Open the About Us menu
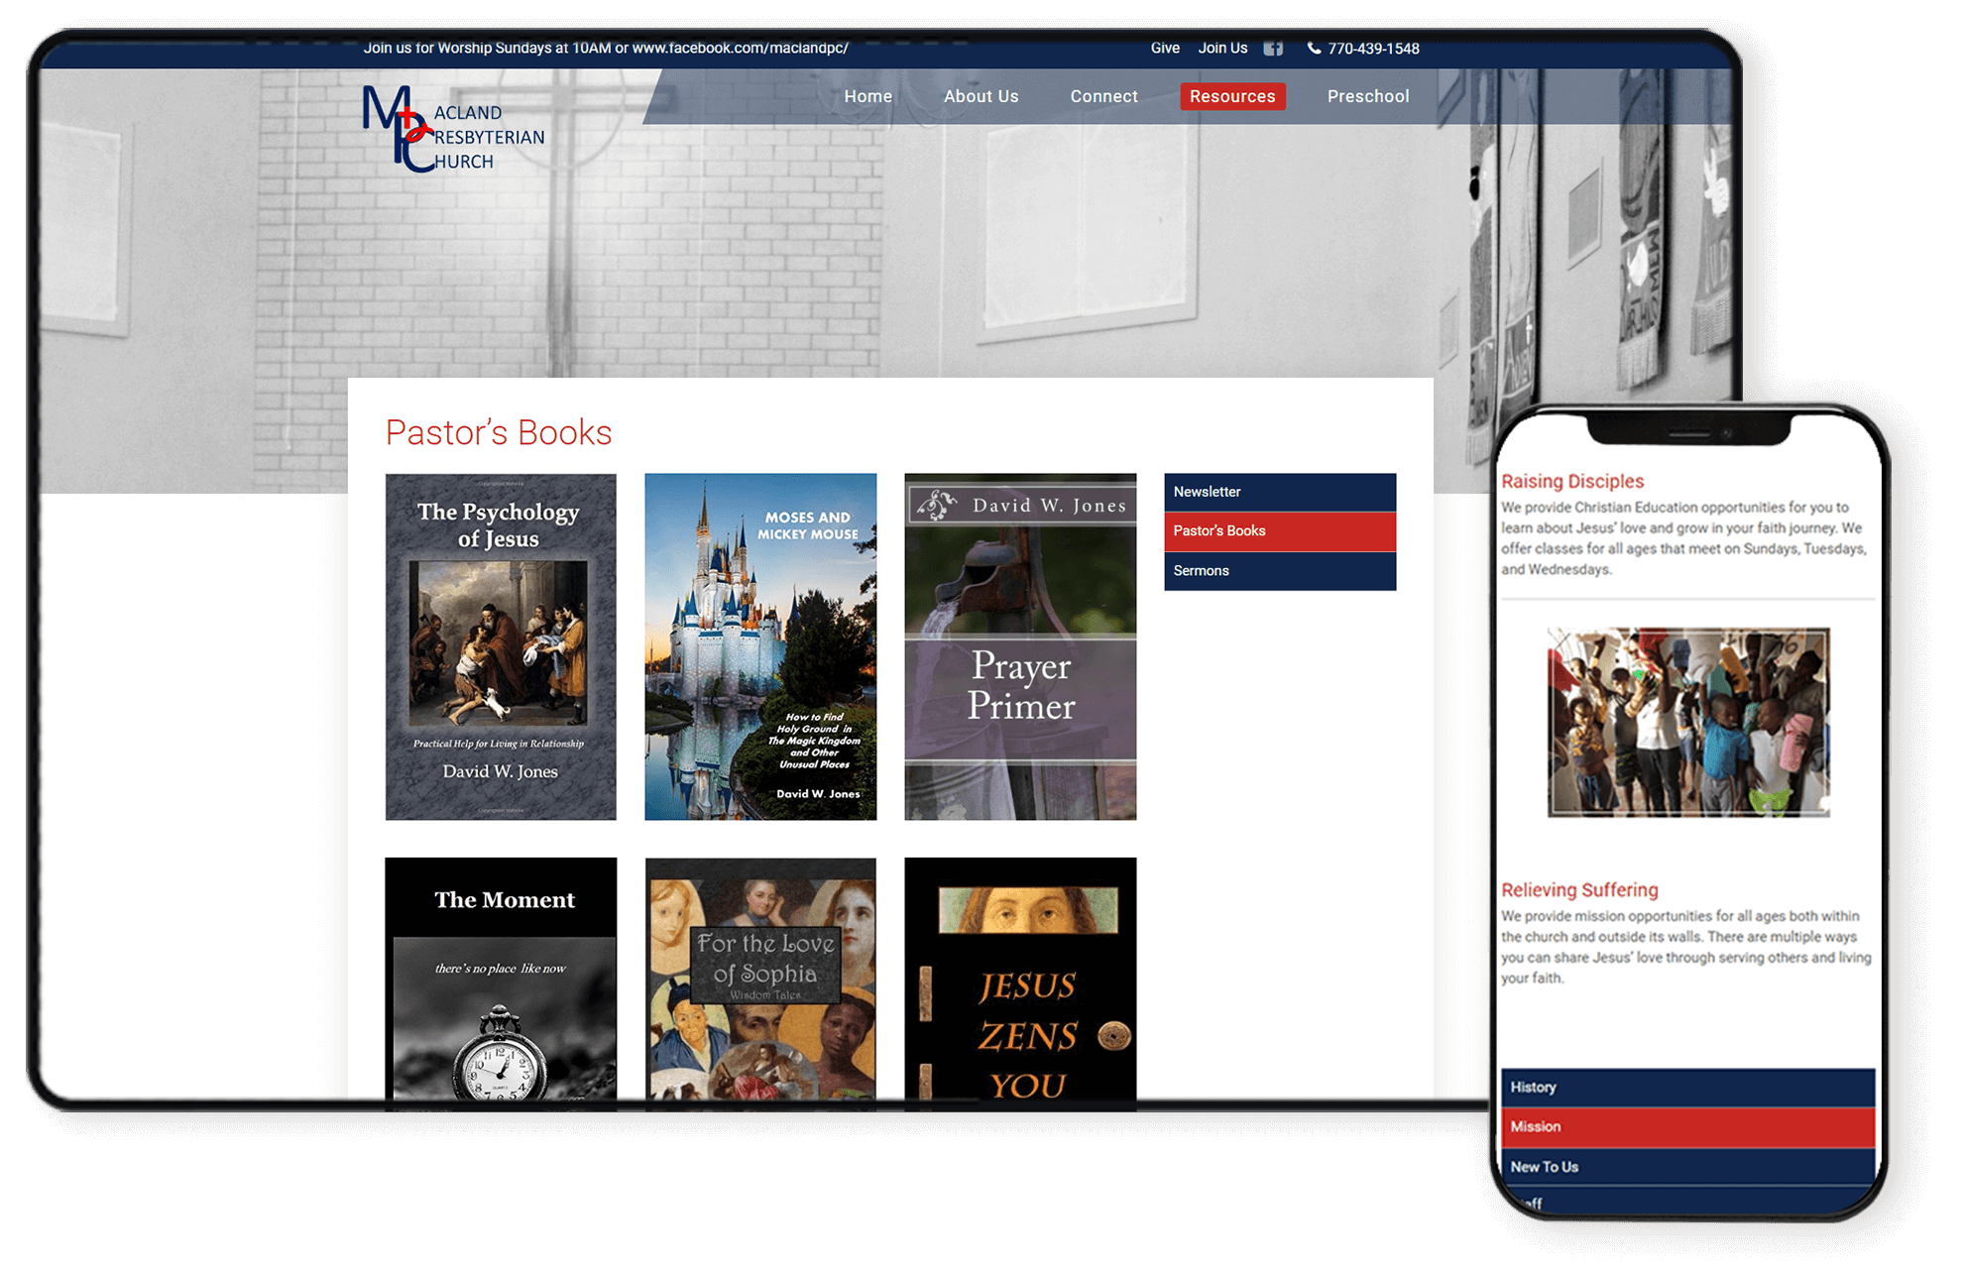 981,96
